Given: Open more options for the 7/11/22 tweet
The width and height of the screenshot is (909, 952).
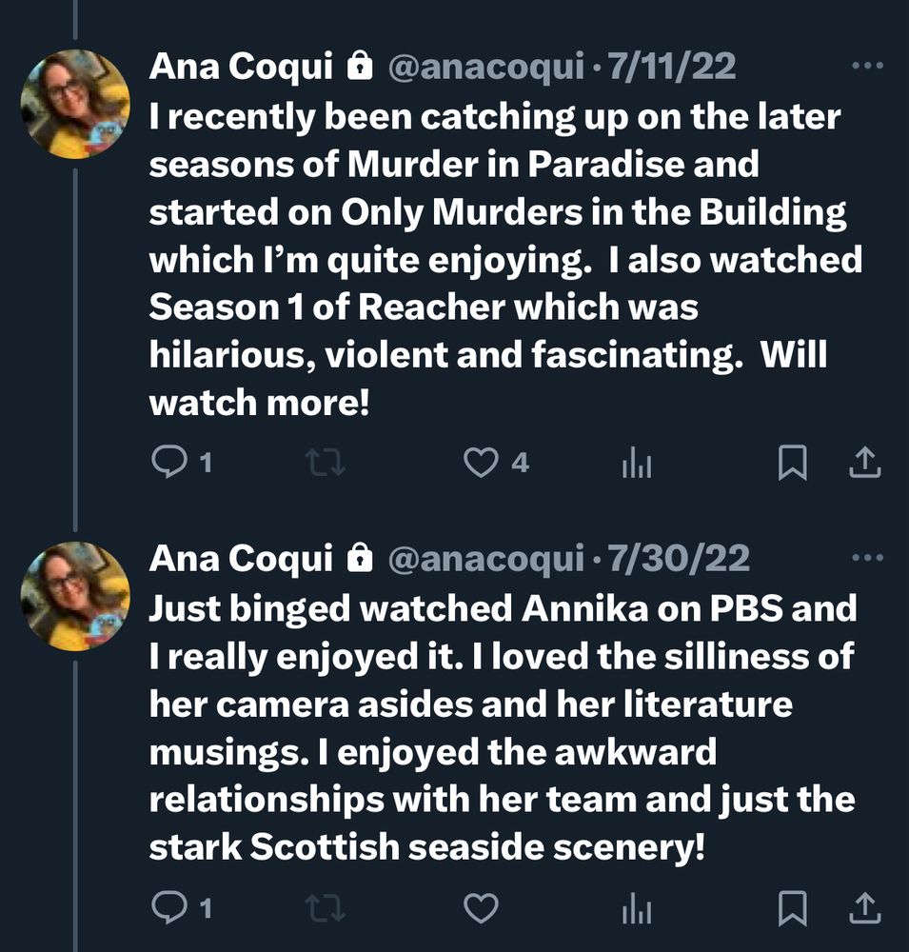Looking at the screenshot, I should click(x=867, y=67).
